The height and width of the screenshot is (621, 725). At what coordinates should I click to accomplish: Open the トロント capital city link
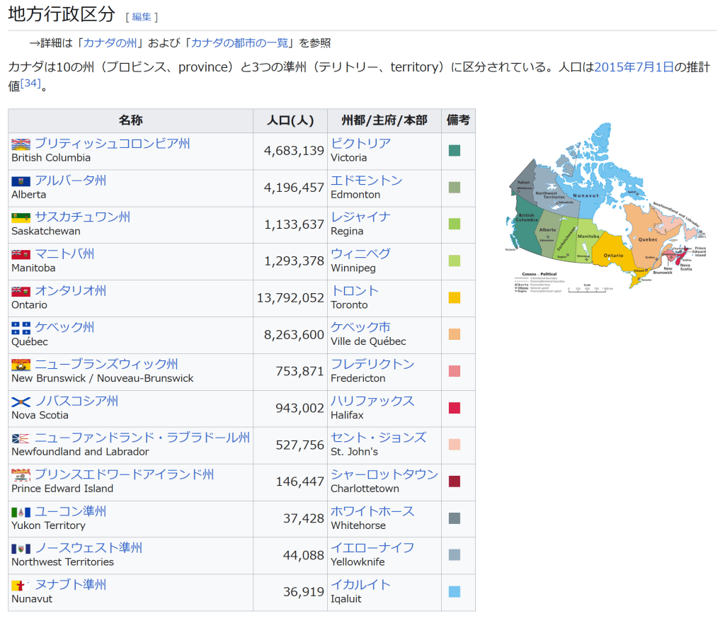(x=355, y=291)
